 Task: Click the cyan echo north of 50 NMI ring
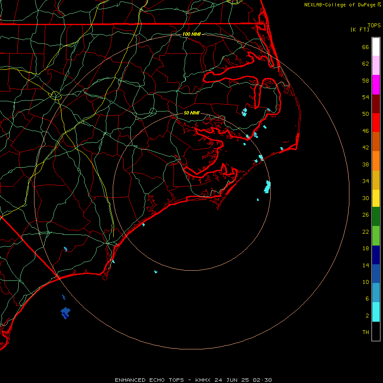pyautogui.click(x=244, y=112)
